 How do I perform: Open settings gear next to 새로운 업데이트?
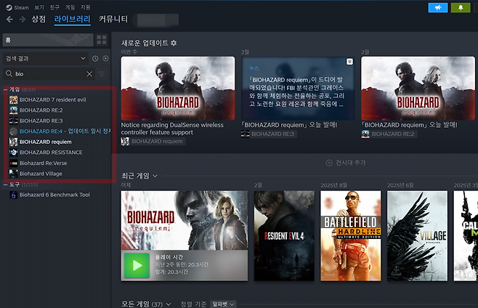coord(174,43)
